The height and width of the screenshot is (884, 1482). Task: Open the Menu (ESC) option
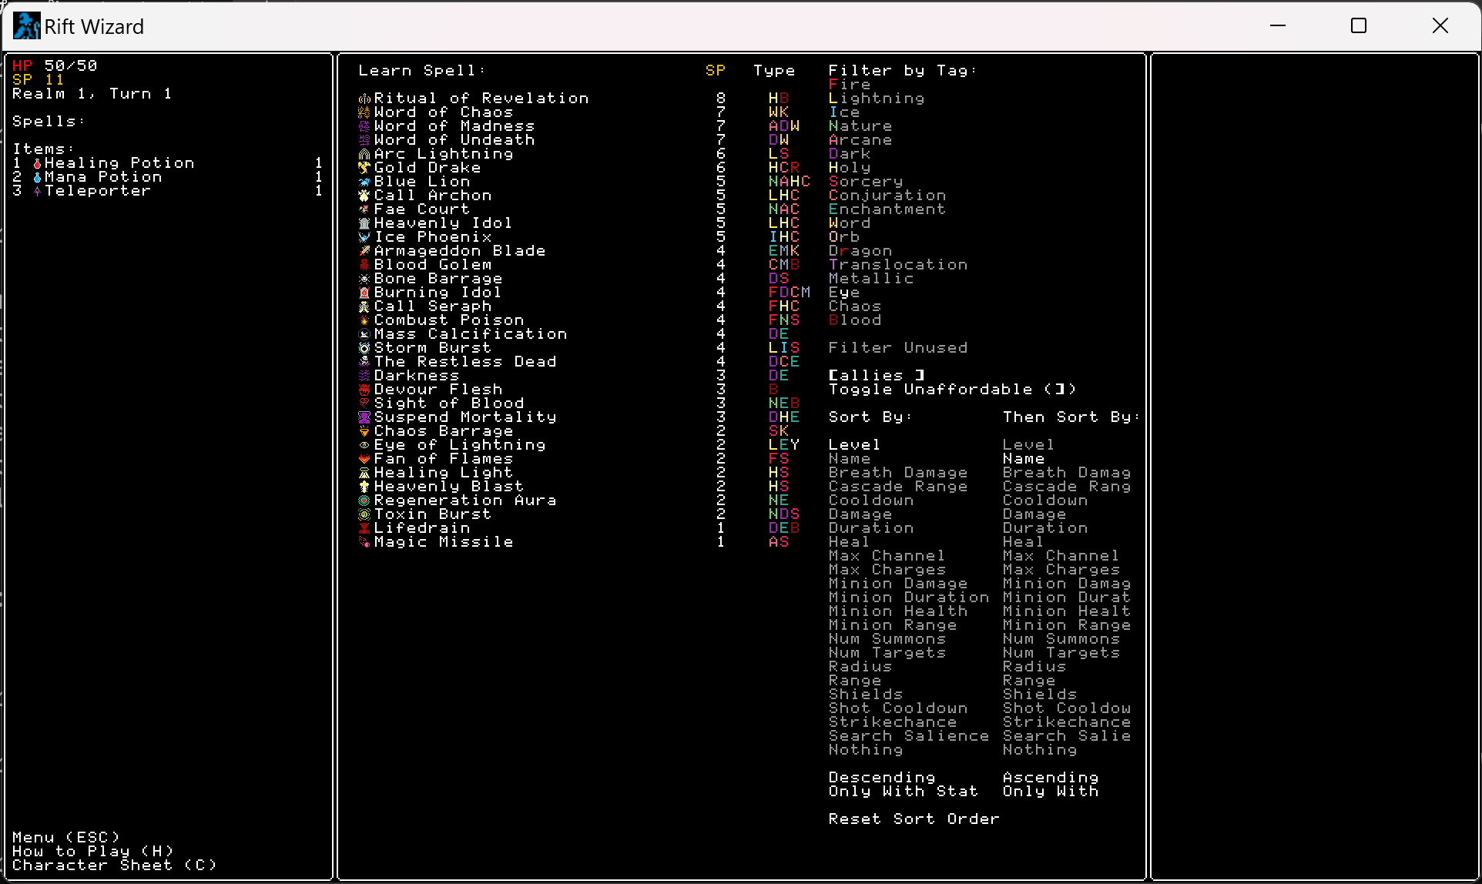pos(66,837)
